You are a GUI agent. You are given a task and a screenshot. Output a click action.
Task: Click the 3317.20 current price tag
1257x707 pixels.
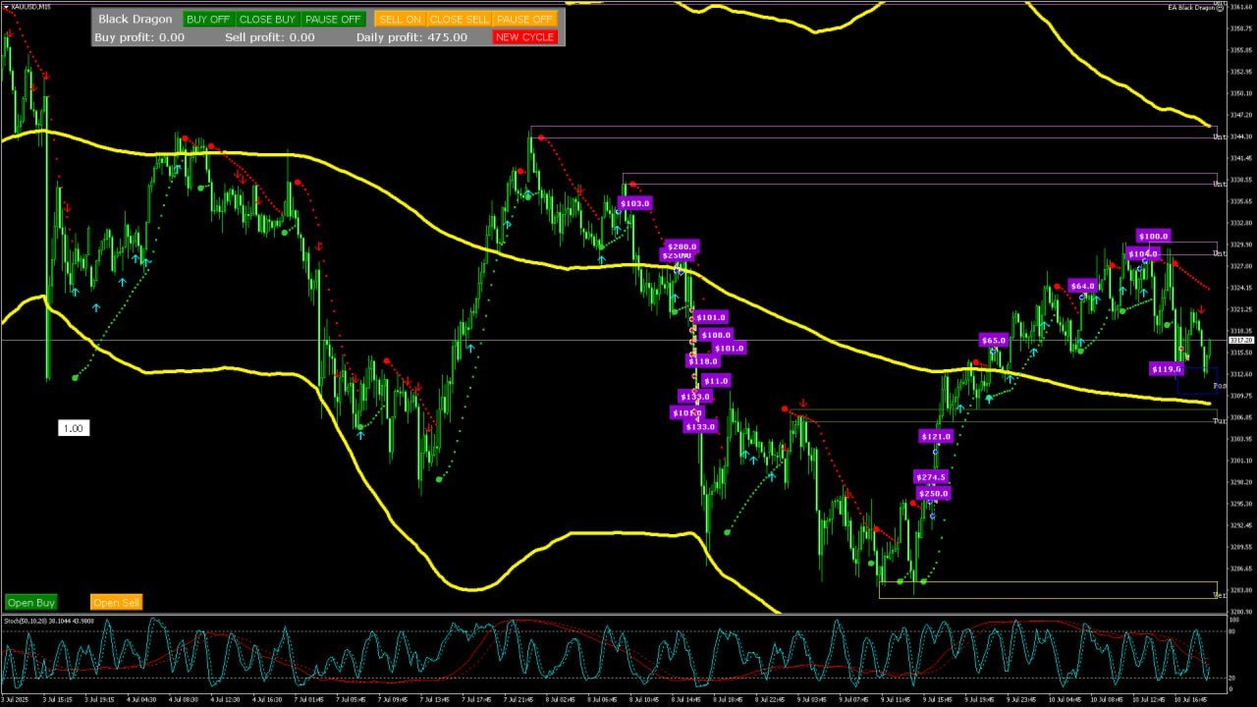coord(1241,340)
